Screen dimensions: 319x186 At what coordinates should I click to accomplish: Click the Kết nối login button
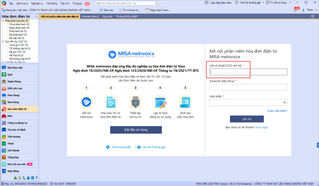tap(247, 119)
